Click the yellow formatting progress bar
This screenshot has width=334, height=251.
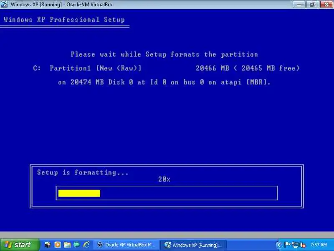(x=79, y=193)
